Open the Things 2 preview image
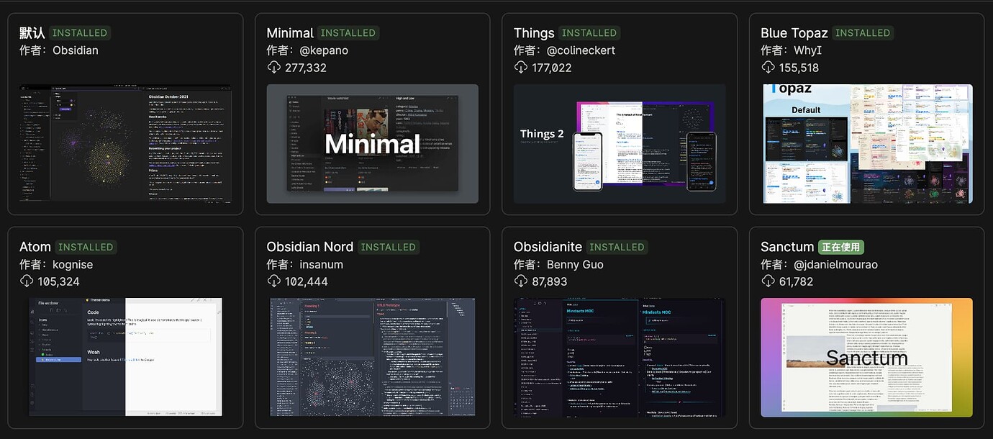Screen dimensions: 993x439 click(620, 144)
